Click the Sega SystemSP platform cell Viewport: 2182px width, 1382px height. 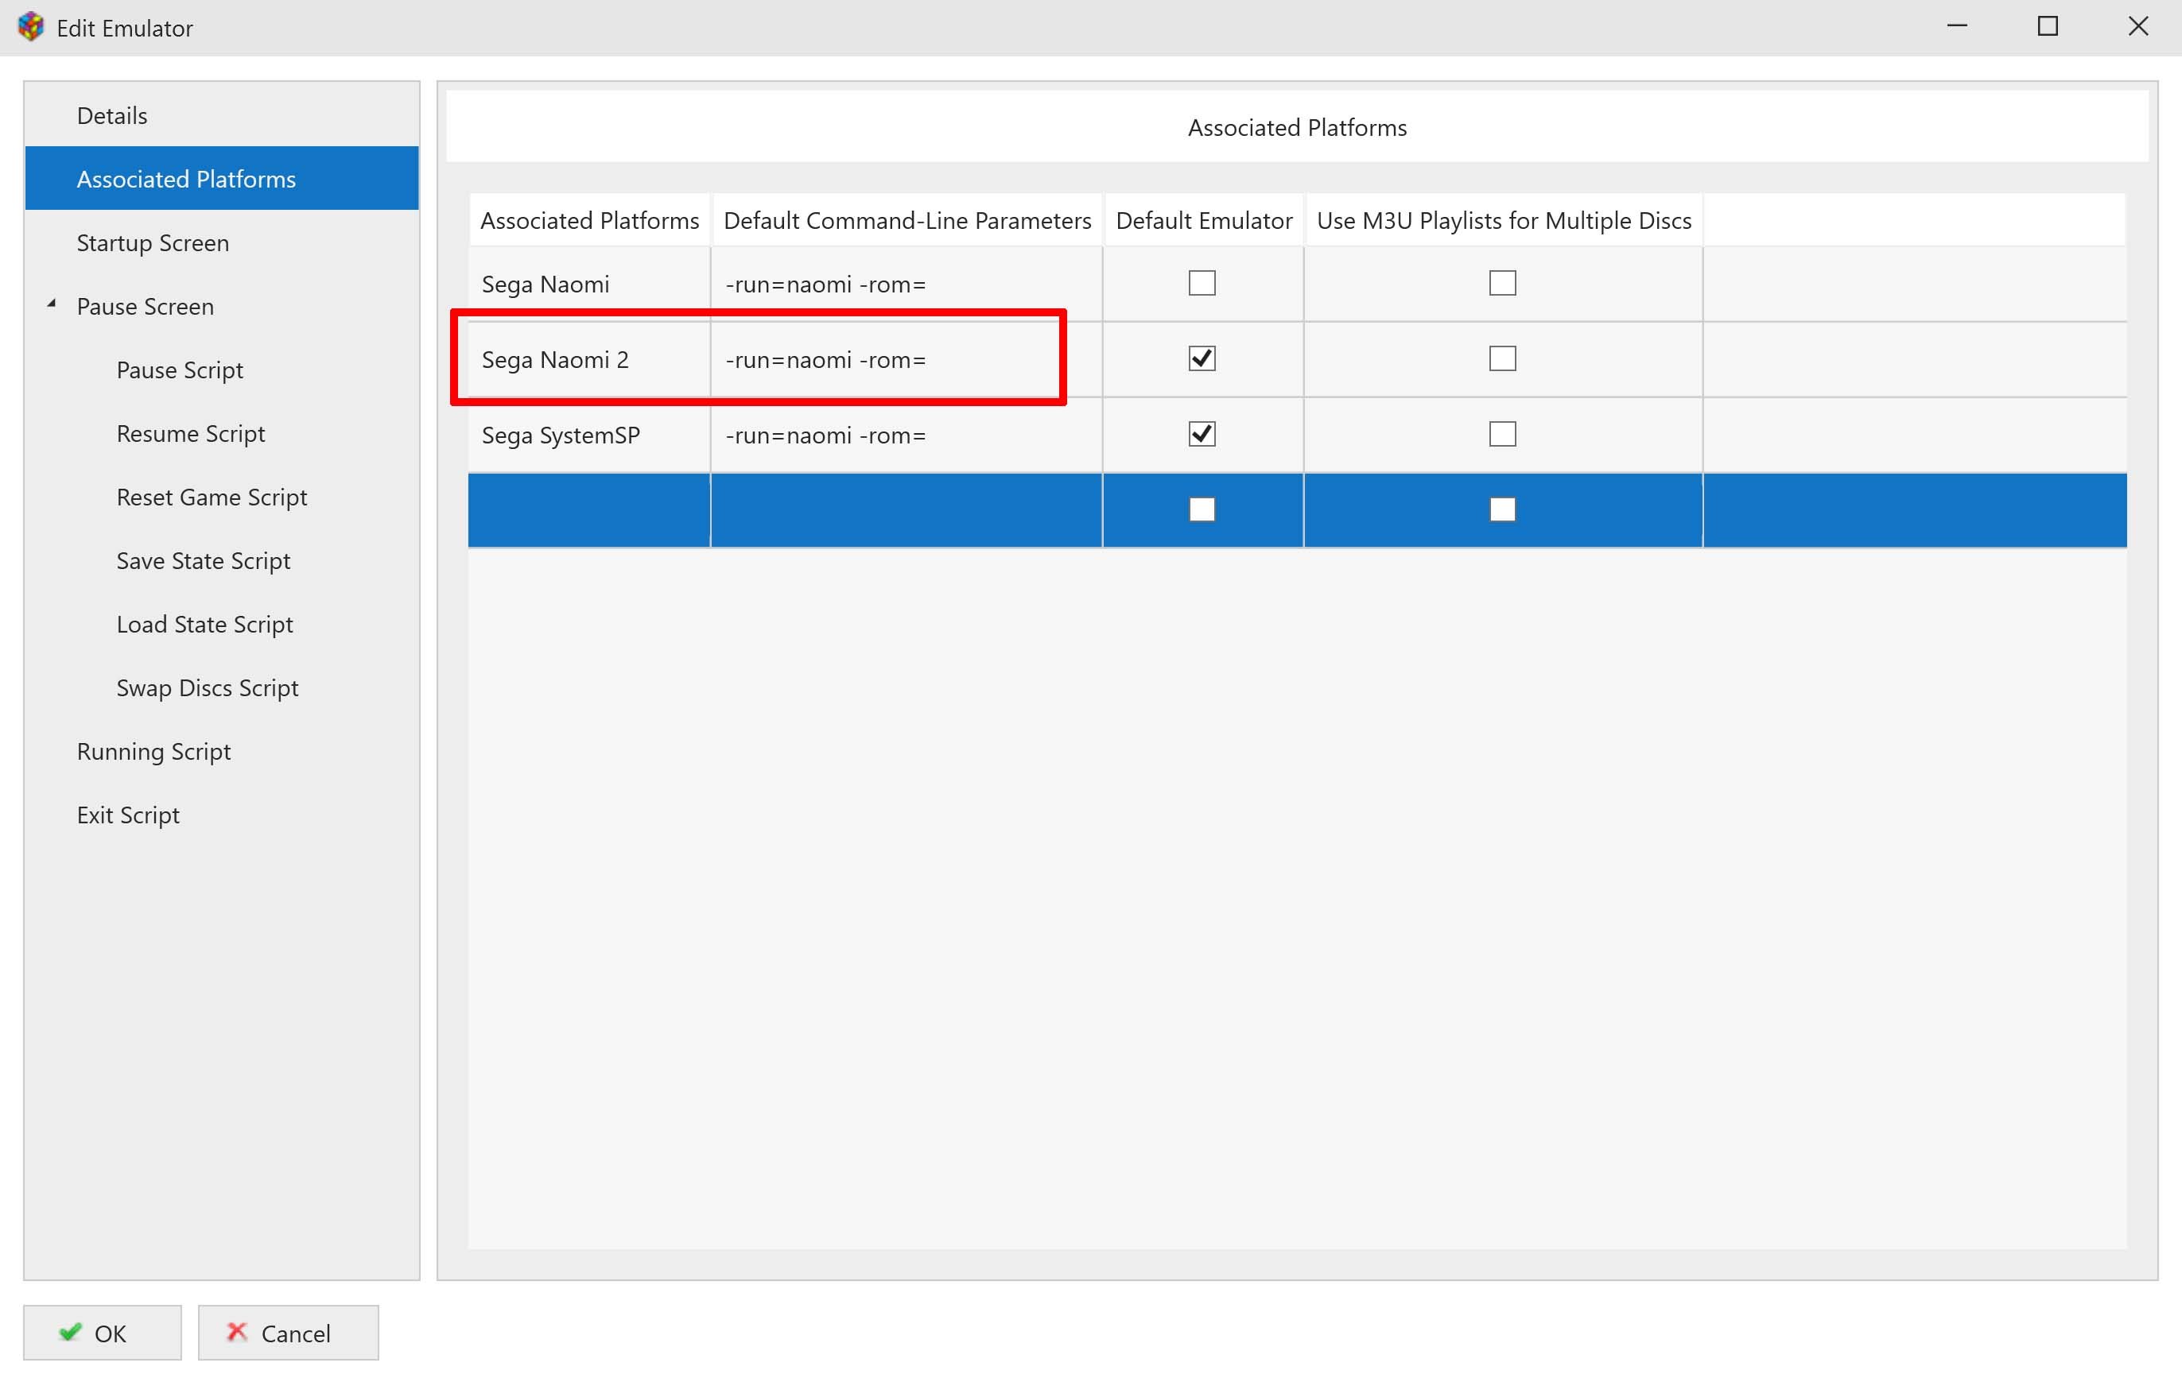(589, 435)
